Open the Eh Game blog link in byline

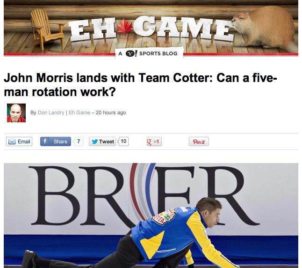point(79,112)
